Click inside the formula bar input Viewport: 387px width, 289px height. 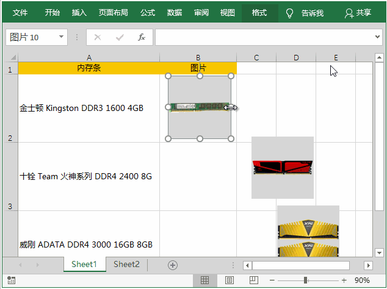click(264, 37)
